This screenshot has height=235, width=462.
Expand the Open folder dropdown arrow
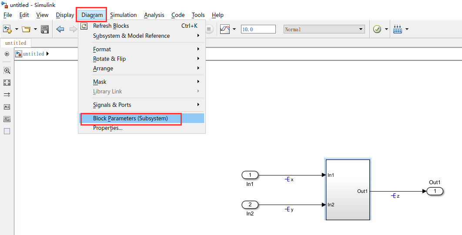(35, 29)
